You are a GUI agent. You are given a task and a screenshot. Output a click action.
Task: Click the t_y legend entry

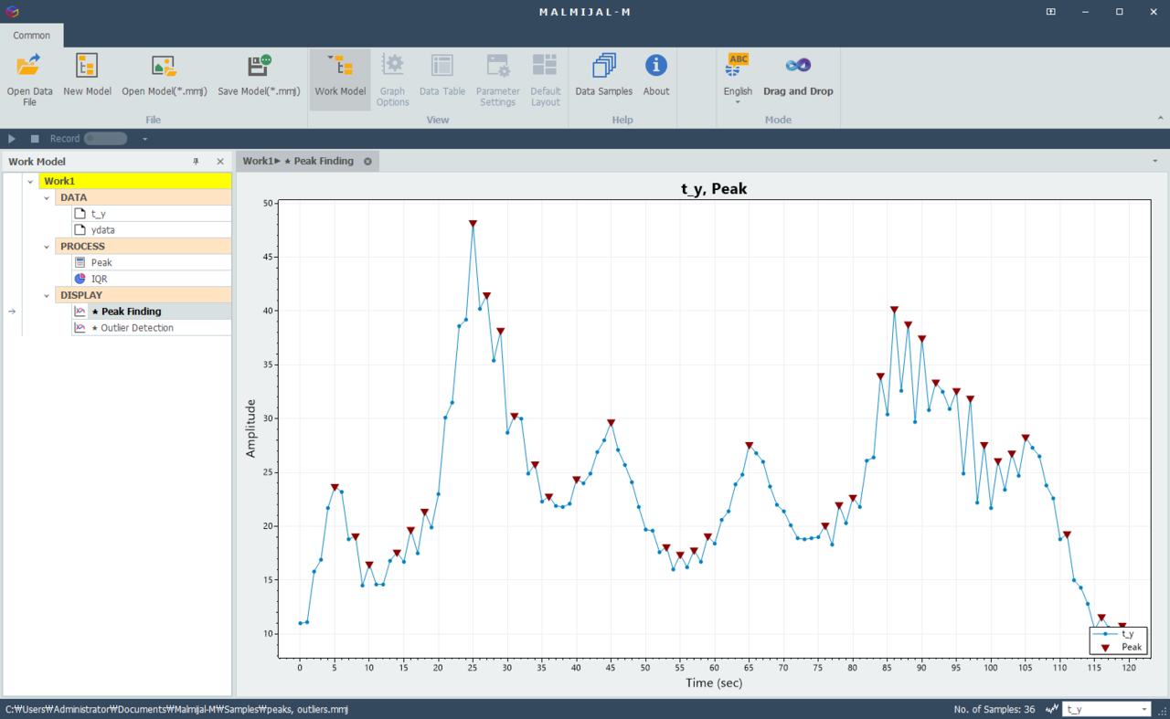click(x=1117, y=634)
